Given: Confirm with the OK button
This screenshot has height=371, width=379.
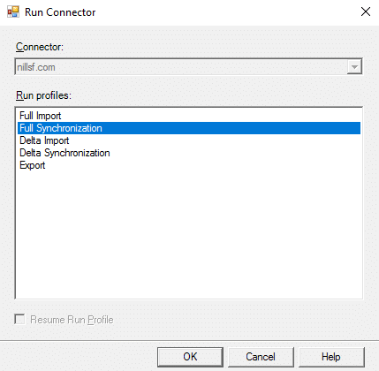Looking at the screenshot, I should point(190,357).
